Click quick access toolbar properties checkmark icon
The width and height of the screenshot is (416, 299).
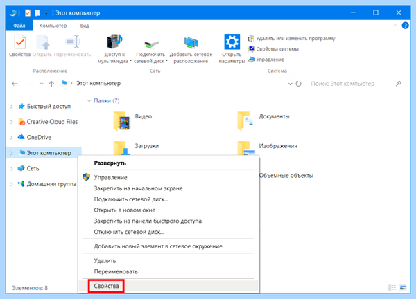[28, 12]
